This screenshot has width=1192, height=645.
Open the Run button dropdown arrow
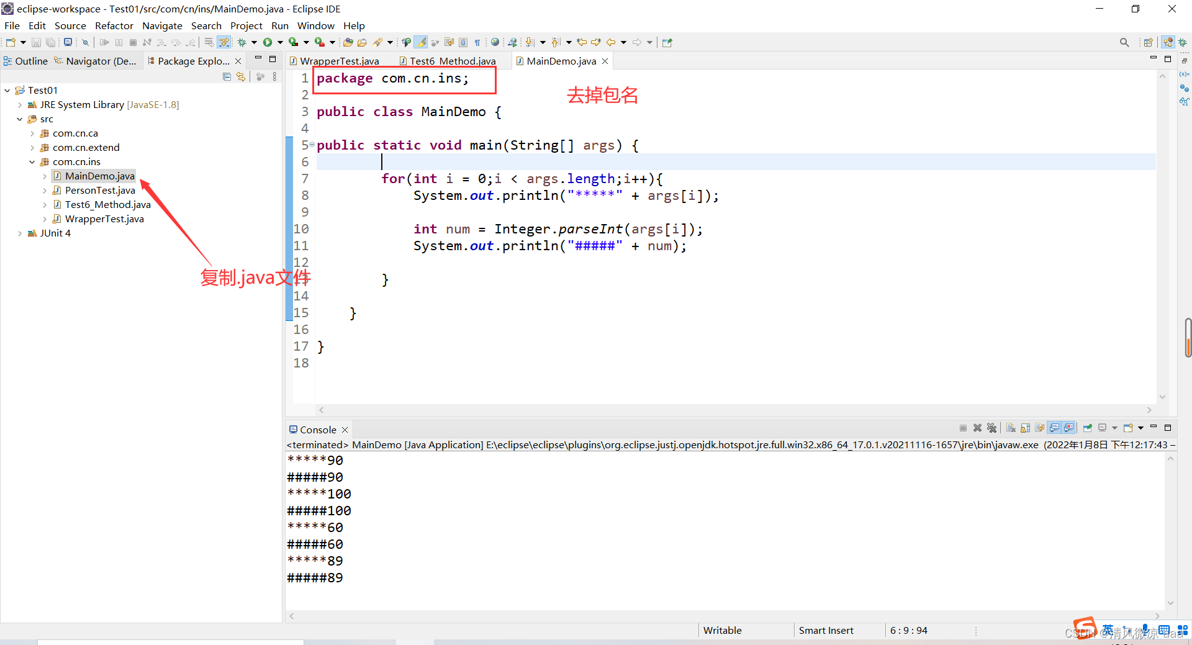280,42
